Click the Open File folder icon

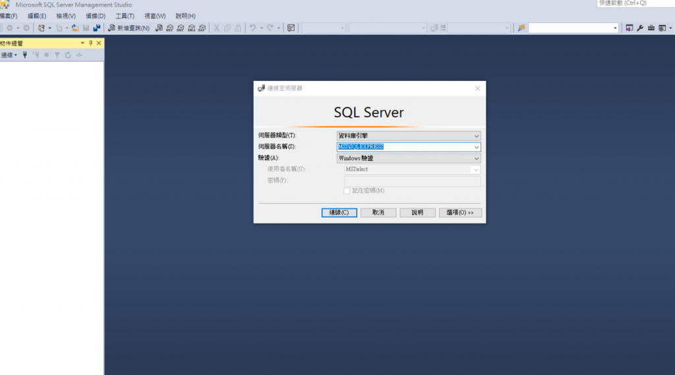click(x=75, y=28)
